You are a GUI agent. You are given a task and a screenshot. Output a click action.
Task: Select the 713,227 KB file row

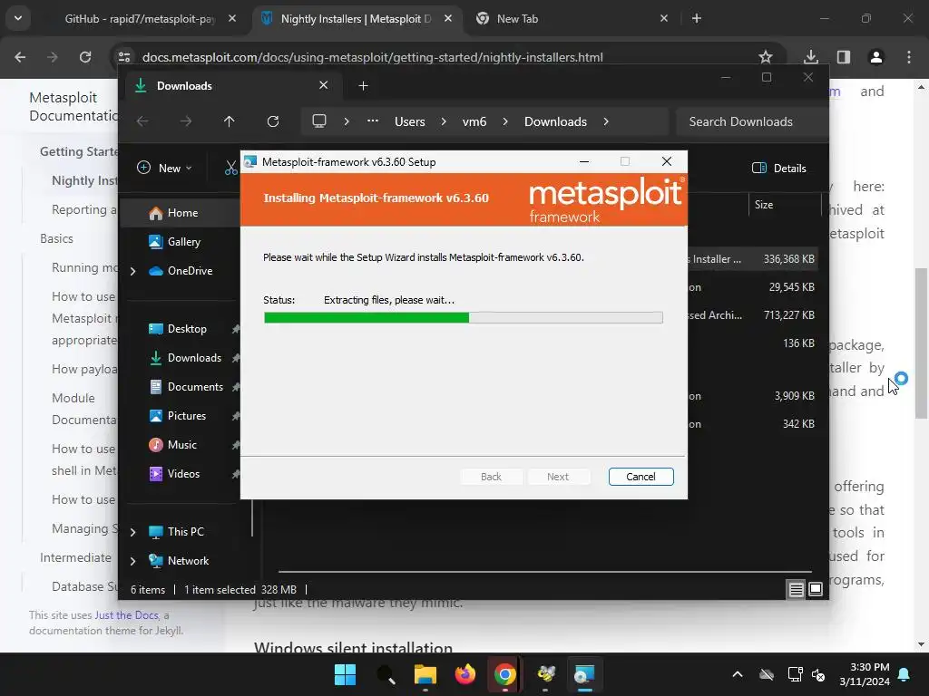[x=752, y=314]
